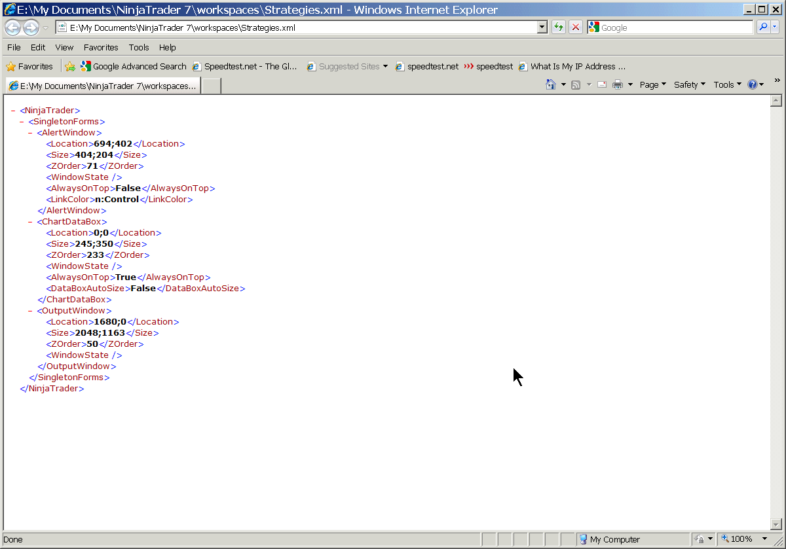786x549 pixels.
Task: Click the address bar showing Strategies.xml path
Action: [295, 27]
